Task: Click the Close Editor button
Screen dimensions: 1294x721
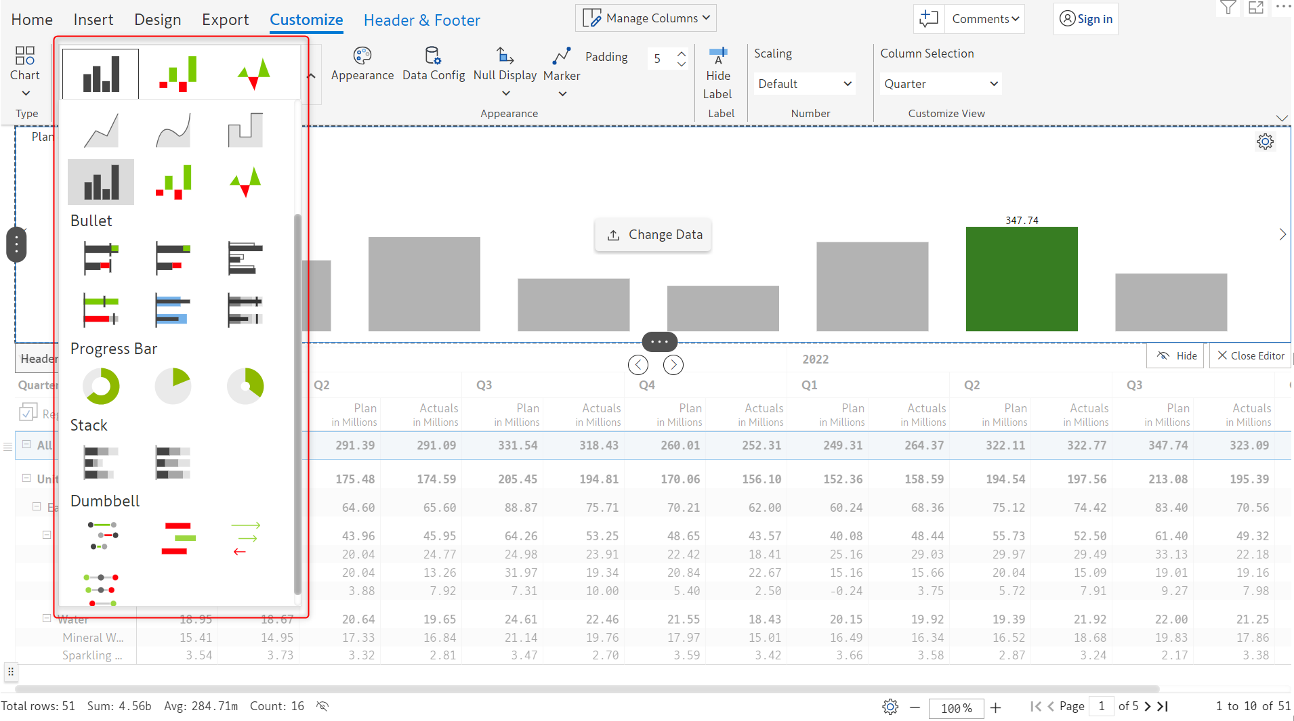Action: [1250, 355]
